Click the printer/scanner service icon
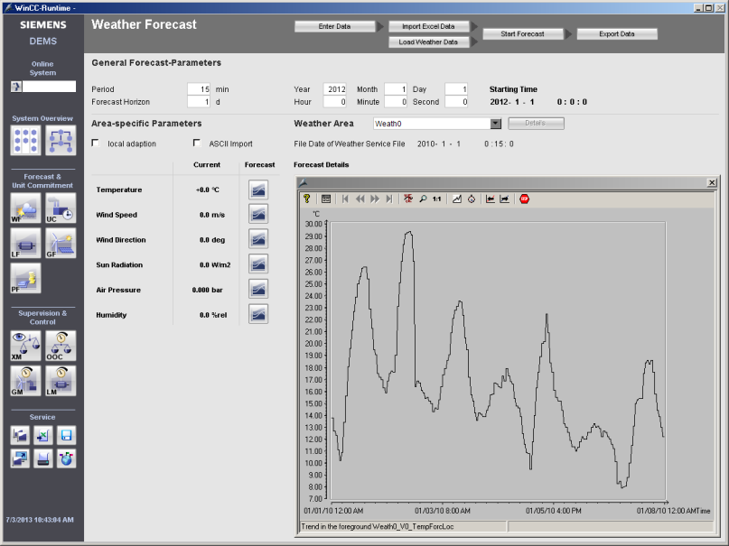Screen dimensions: 729x546 click(43, 458)
